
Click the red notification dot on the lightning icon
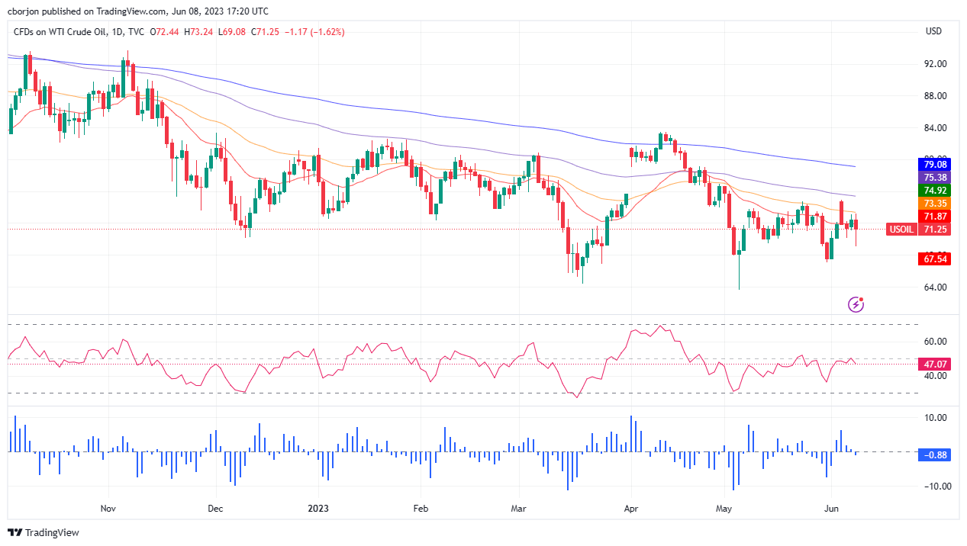(x=862, y=298)
